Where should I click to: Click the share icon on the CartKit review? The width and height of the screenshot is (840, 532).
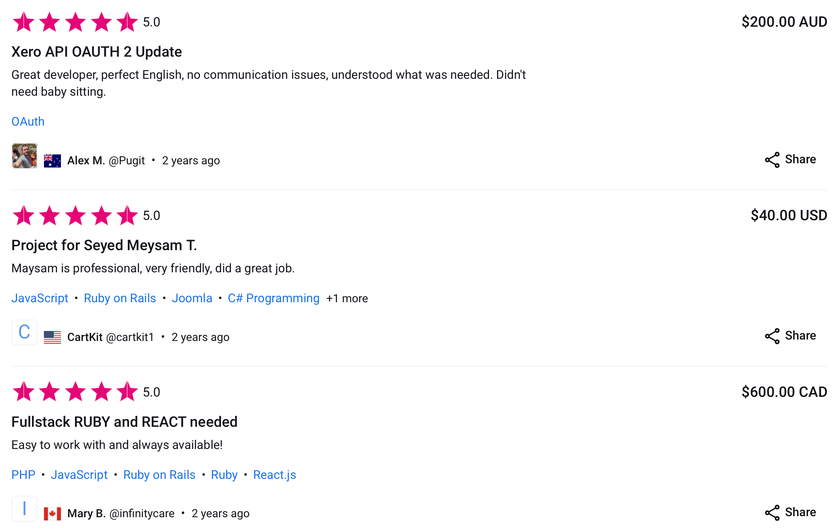pyautogui.click(x=772, y=336)
